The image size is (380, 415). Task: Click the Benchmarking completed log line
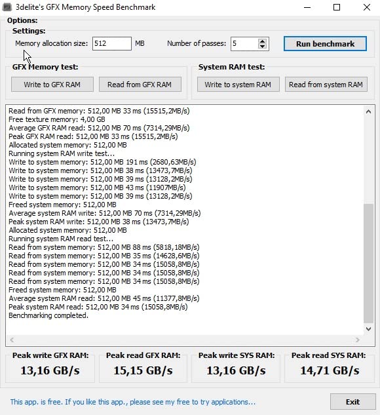(48, 315)
